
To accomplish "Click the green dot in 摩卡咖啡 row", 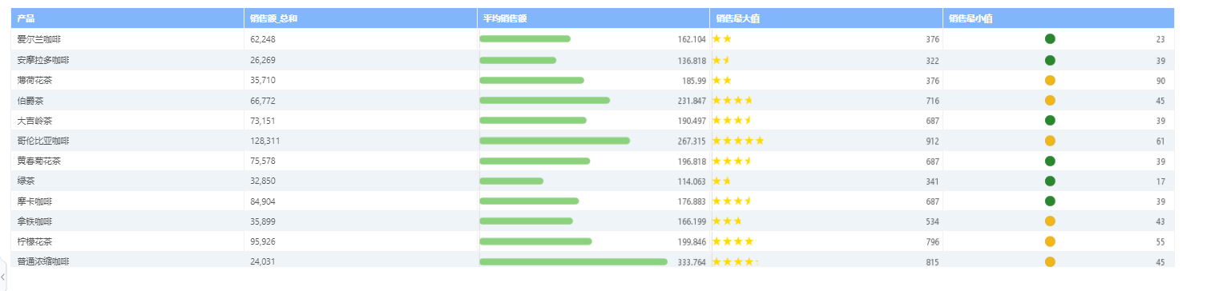I will [x=1050, y=201].
